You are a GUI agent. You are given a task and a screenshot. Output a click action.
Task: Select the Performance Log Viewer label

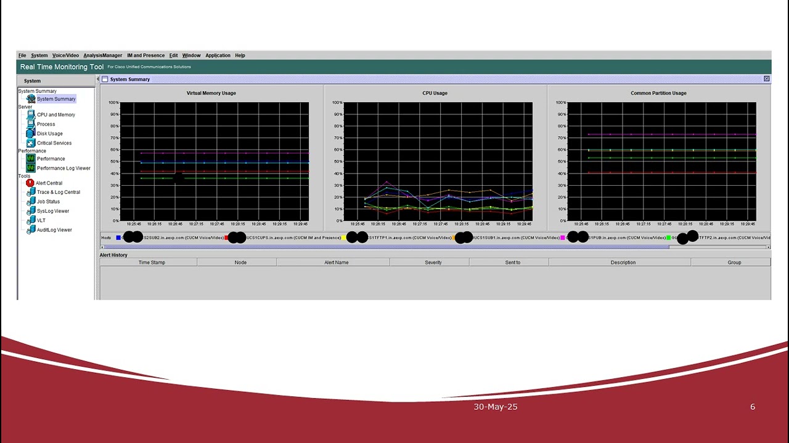pos(63,168)
